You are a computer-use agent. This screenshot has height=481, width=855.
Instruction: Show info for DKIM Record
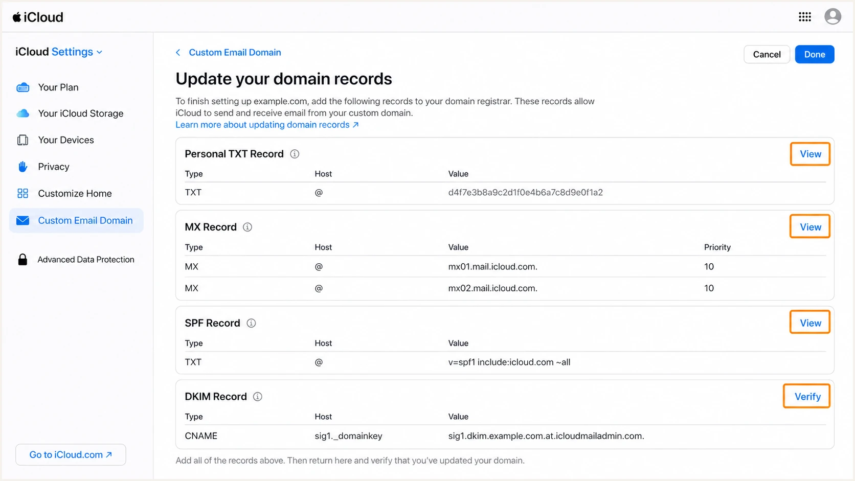258,397
